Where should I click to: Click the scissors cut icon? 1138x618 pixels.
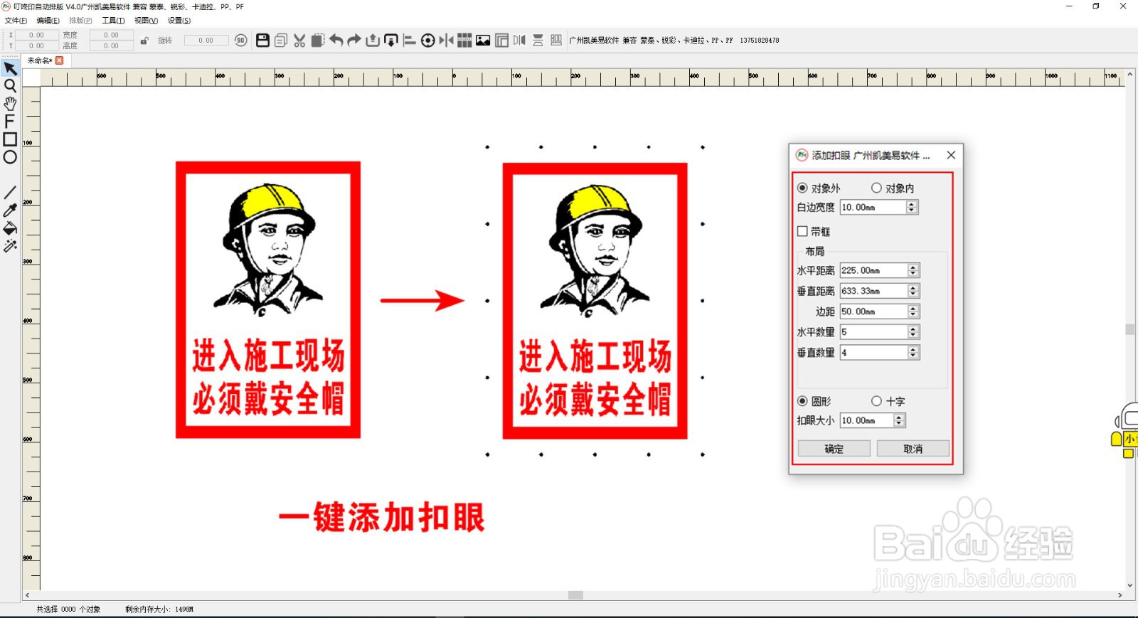299,41
